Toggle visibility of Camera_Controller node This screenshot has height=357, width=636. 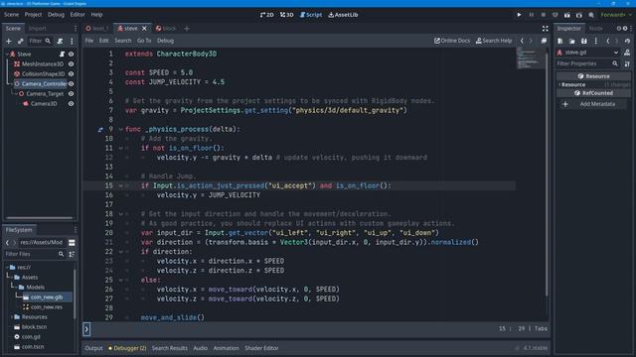(x=71, y=83)
